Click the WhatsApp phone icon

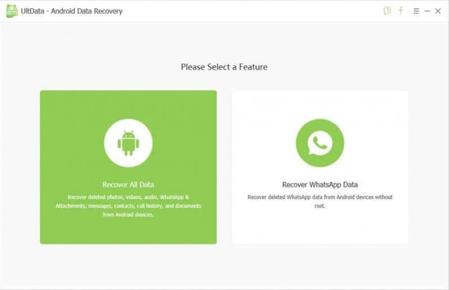[320, 143]
